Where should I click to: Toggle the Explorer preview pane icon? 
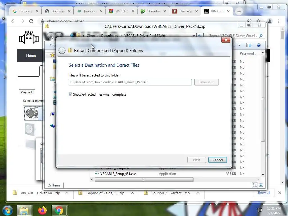pyautogui.click(x=249, y=45)
